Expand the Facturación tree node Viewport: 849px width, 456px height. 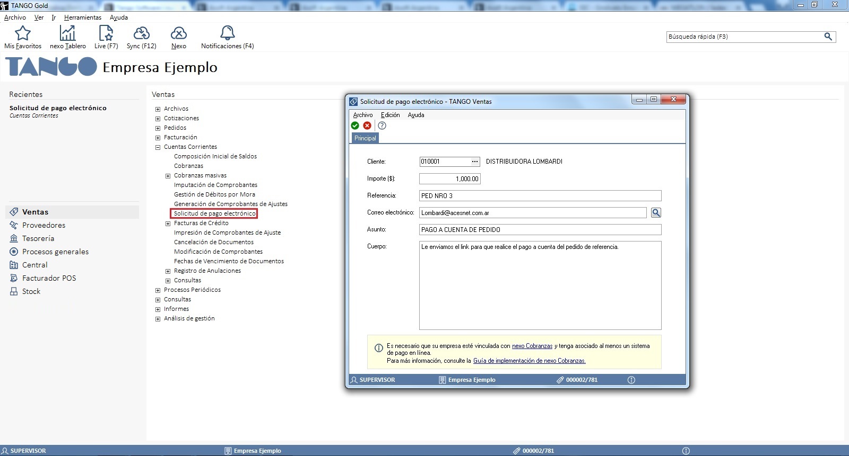[x=158, y=138]
